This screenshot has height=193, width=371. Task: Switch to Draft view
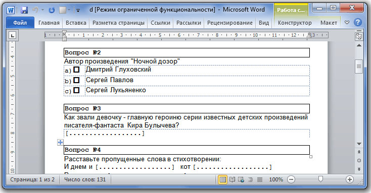(x=260, y=180)
